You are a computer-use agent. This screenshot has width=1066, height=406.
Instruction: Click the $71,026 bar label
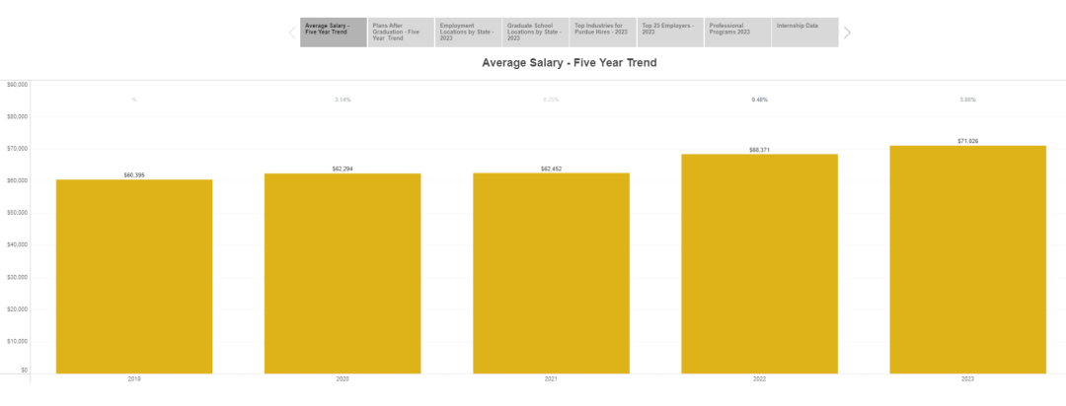tap(968, 141)
